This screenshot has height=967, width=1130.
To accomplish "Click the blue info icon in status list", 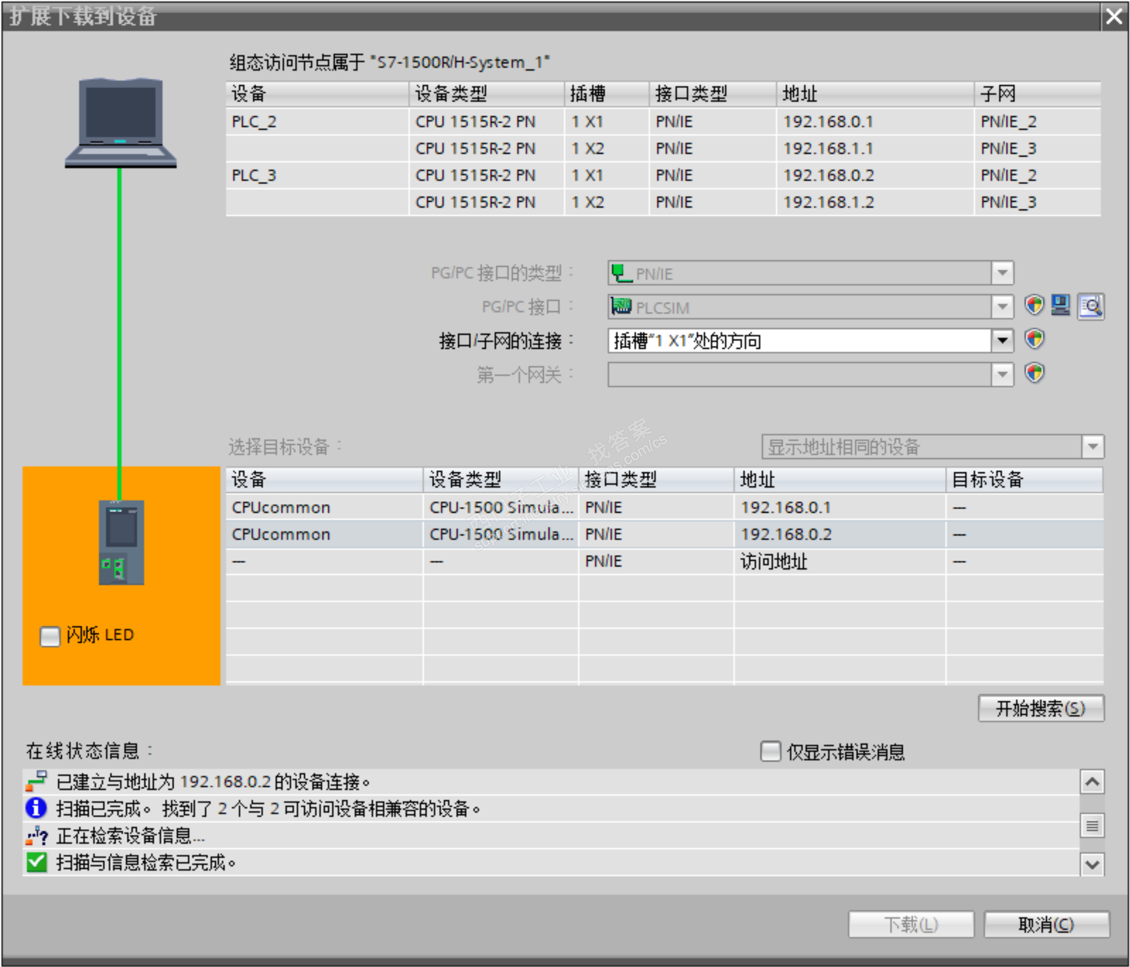I will click(x=36, y=808).
